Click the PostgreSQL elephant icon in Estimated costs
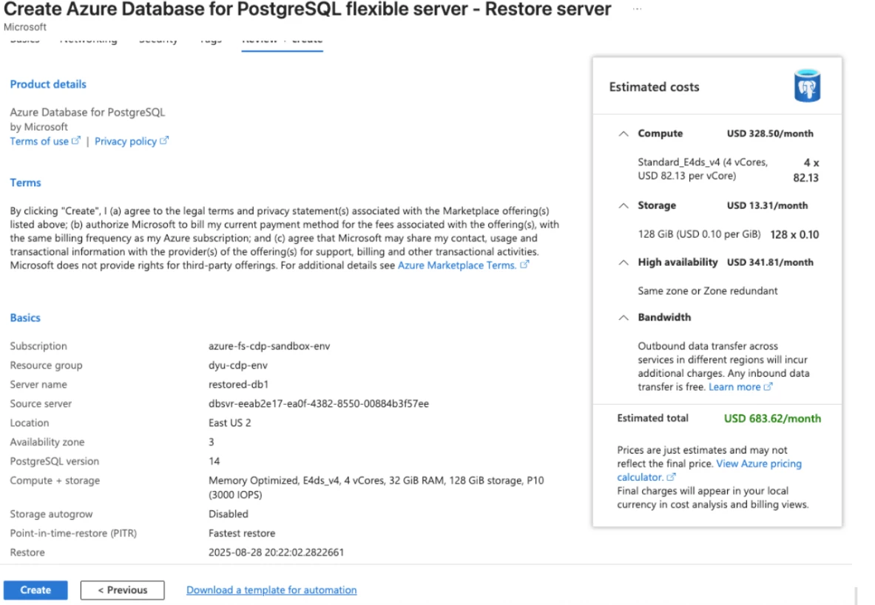 coord(807,86)
